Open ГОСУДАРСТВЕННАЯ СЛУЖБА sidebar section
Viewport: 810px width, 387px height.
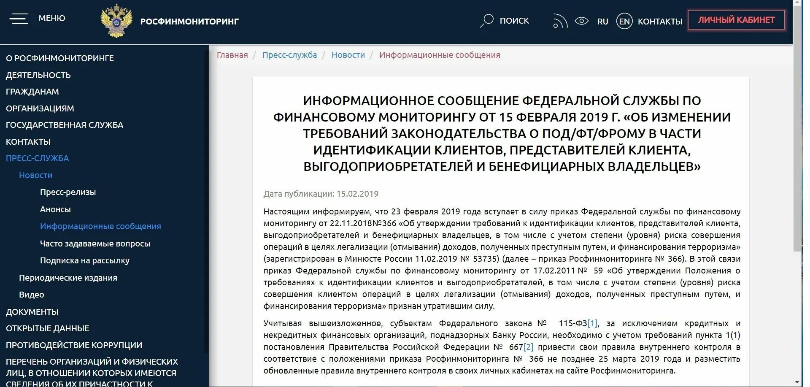pos(65,125)
